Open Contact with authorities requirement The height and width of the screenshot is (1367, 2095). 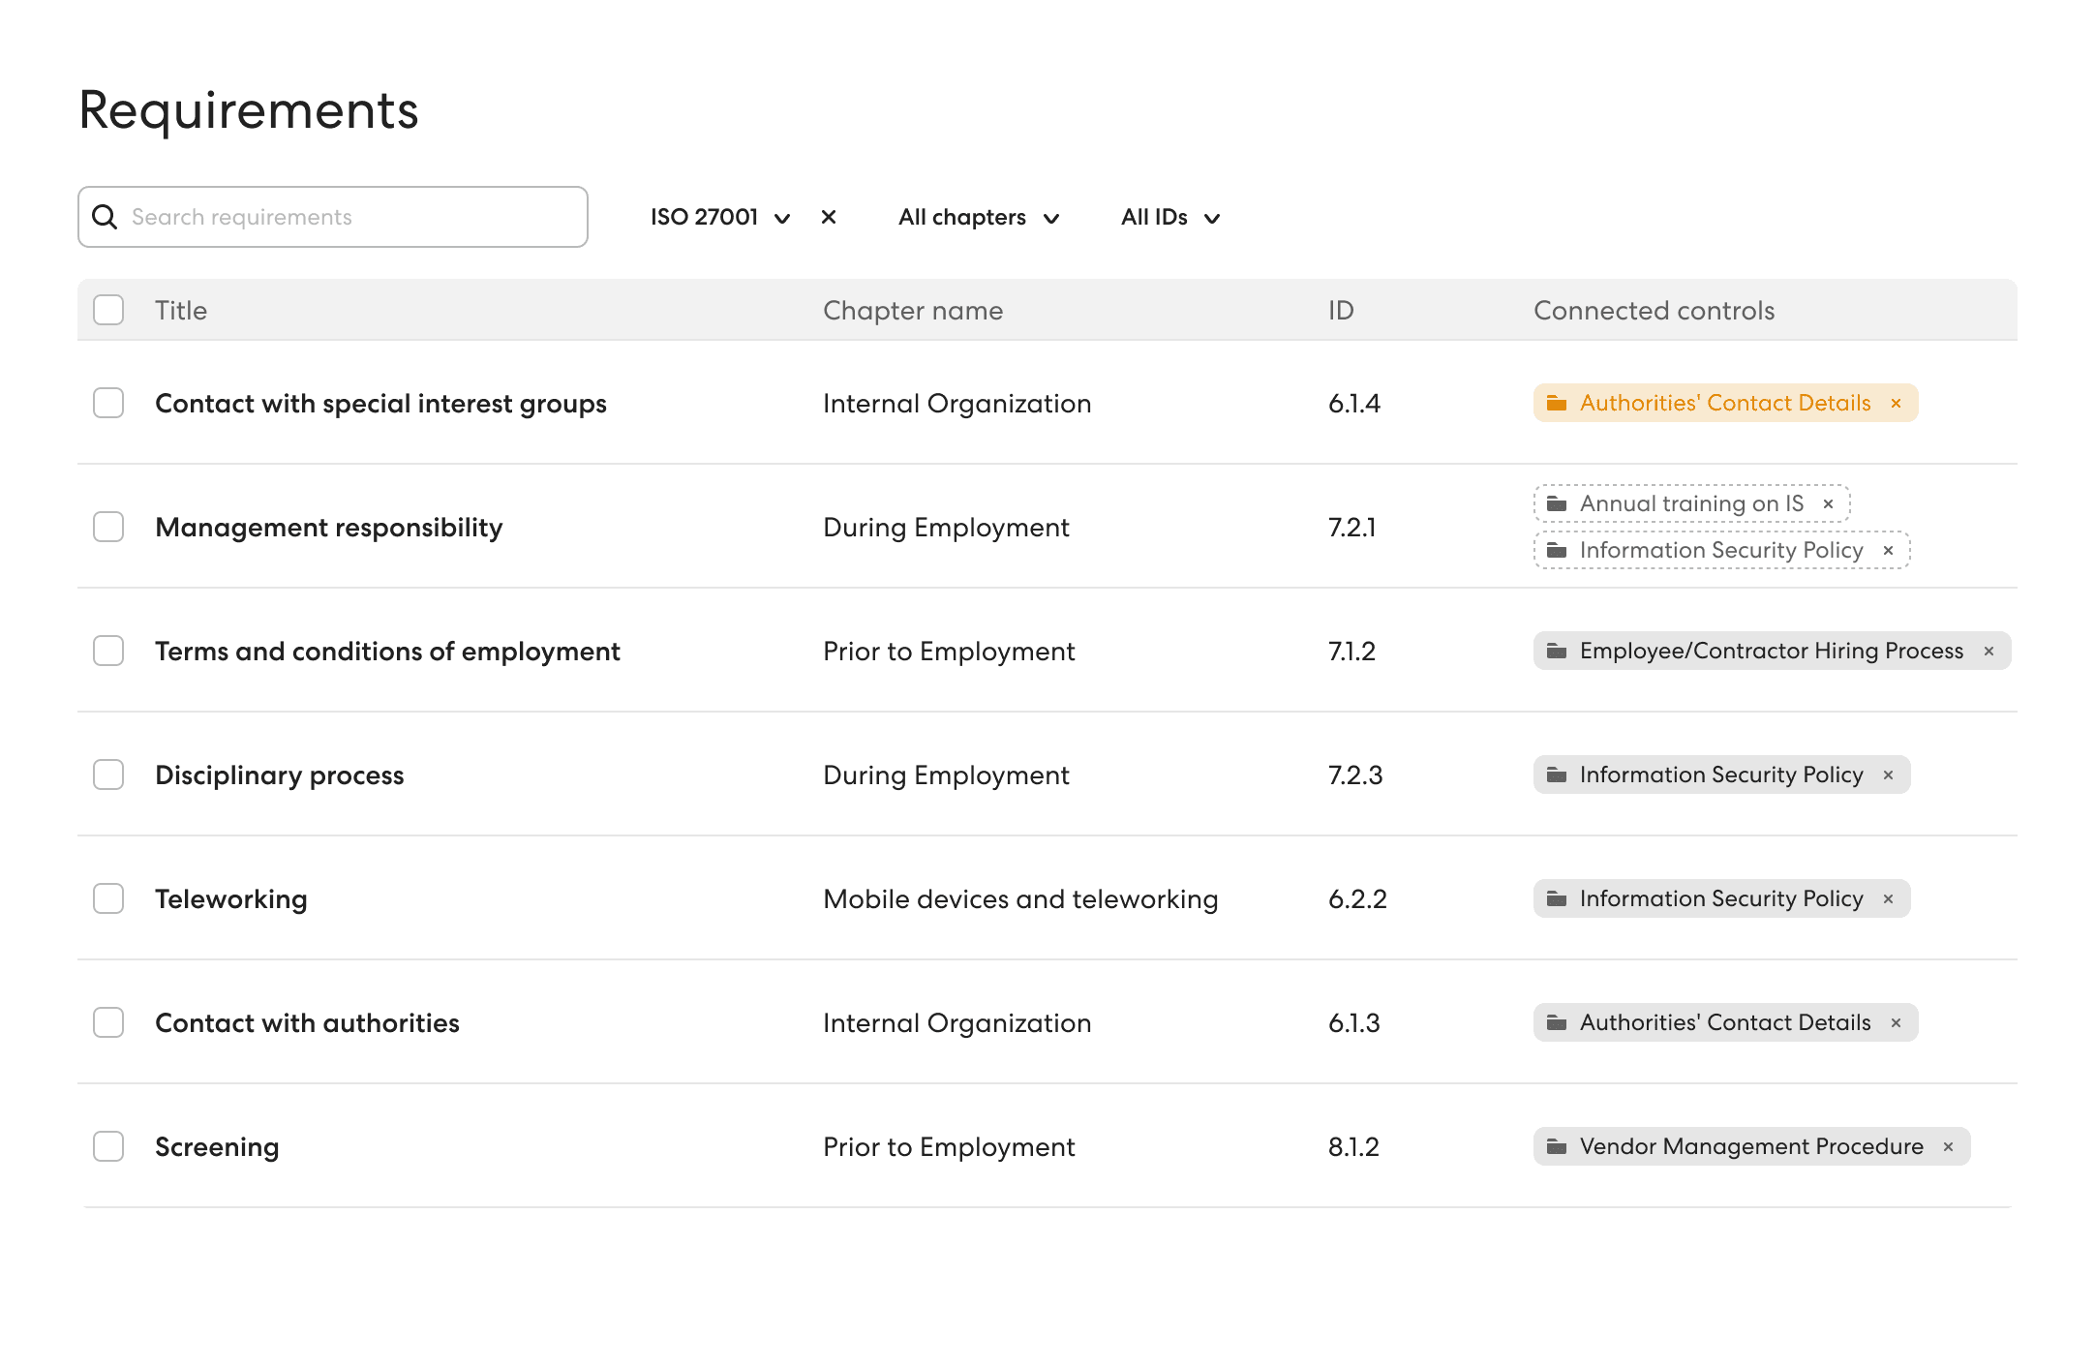pyautogui.click(x=307, y=1022)
